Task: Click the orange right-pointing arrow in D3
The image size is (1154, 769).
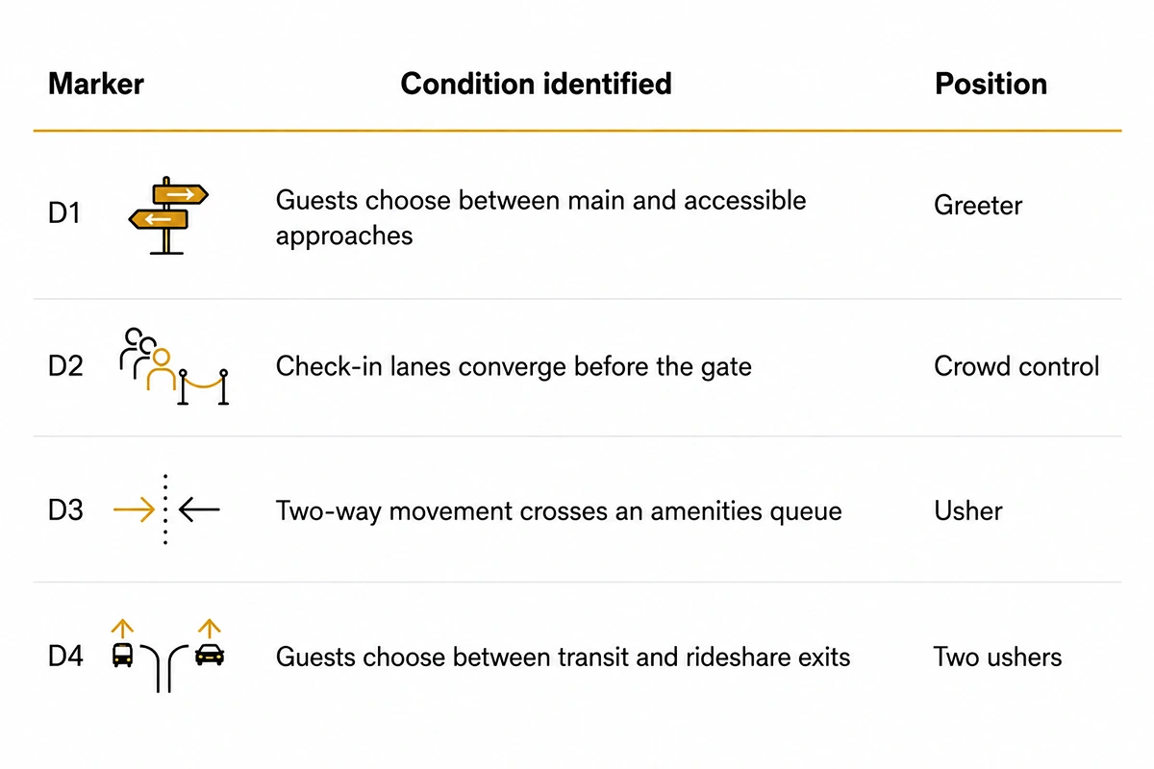Action: click(x=134, y=510)
